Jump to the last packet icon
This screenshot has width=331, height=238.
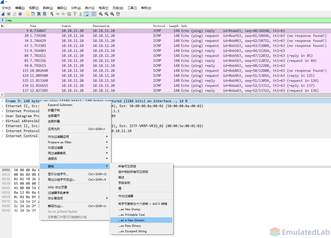click(x=81, y=14)
